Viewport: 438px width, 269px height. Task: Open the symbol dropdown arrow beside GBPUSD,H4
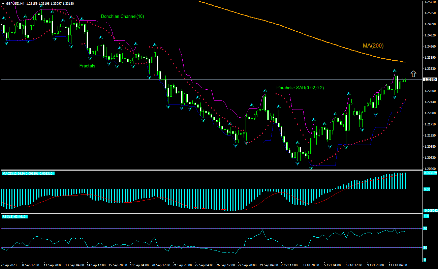[x=3, y=3]
